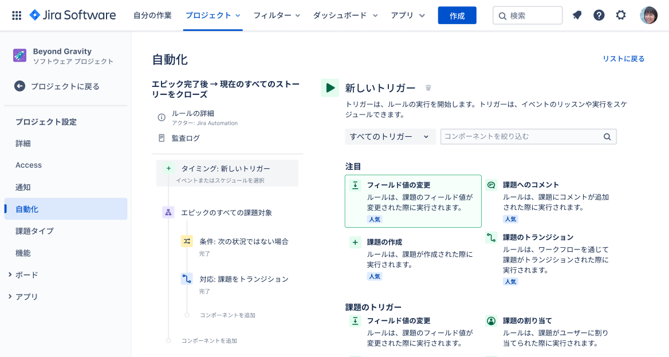Click the 対応: 課題をトランジション branch icon
The image size is (669, 357).
pos(187,279)
